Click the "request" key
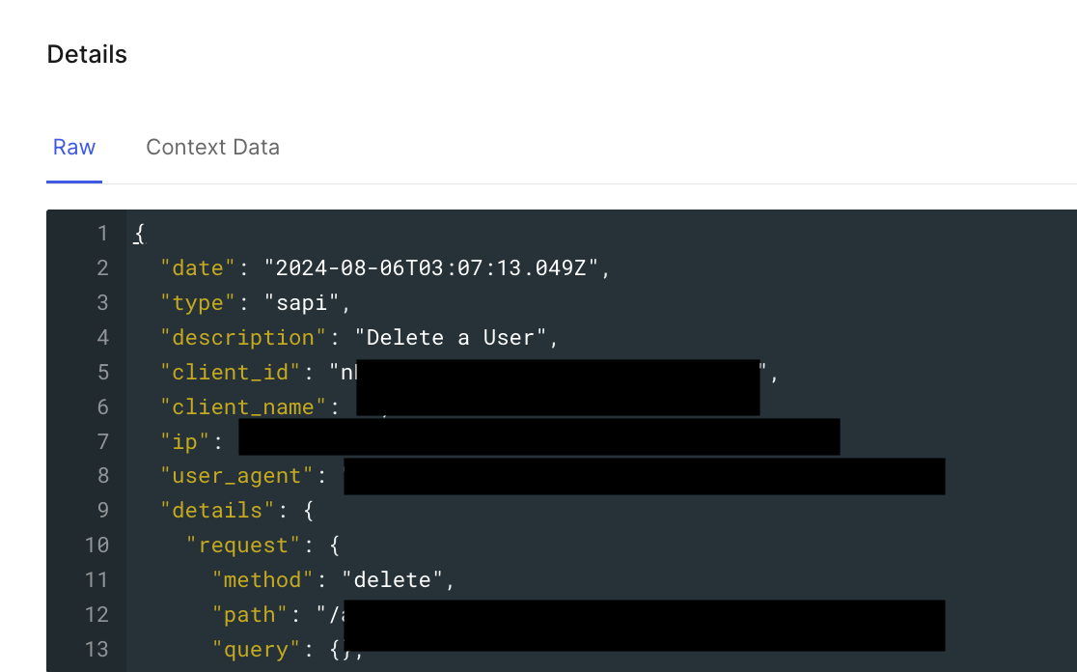1077x672 pixels. pos(243,545)
